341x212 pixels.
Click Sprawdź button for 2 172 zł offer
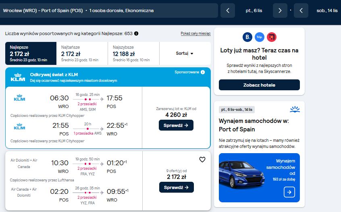pyautogui.click(x=177, y=187)
